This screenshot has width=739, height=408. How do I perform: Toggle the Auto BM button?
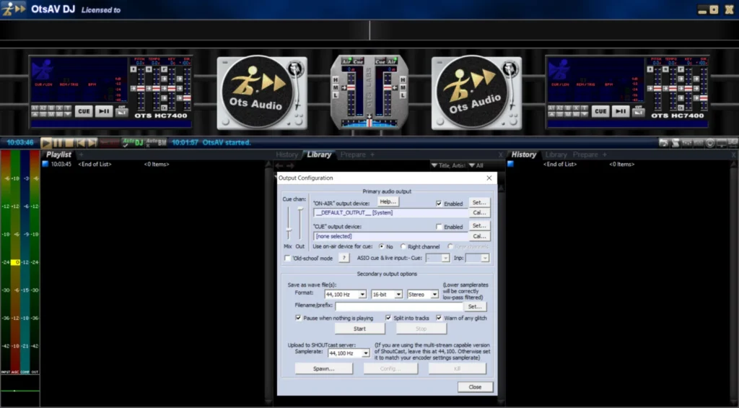pos(156,142)
